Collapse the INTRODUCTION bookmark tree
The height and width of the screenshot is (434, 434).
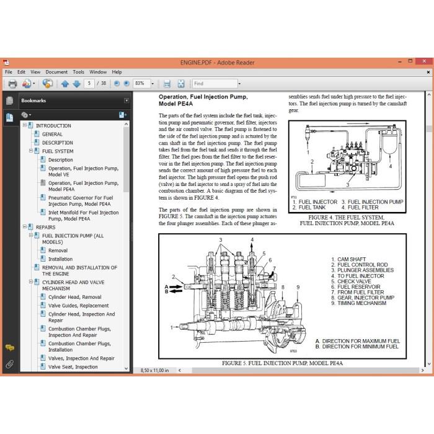tap(24, 125)
